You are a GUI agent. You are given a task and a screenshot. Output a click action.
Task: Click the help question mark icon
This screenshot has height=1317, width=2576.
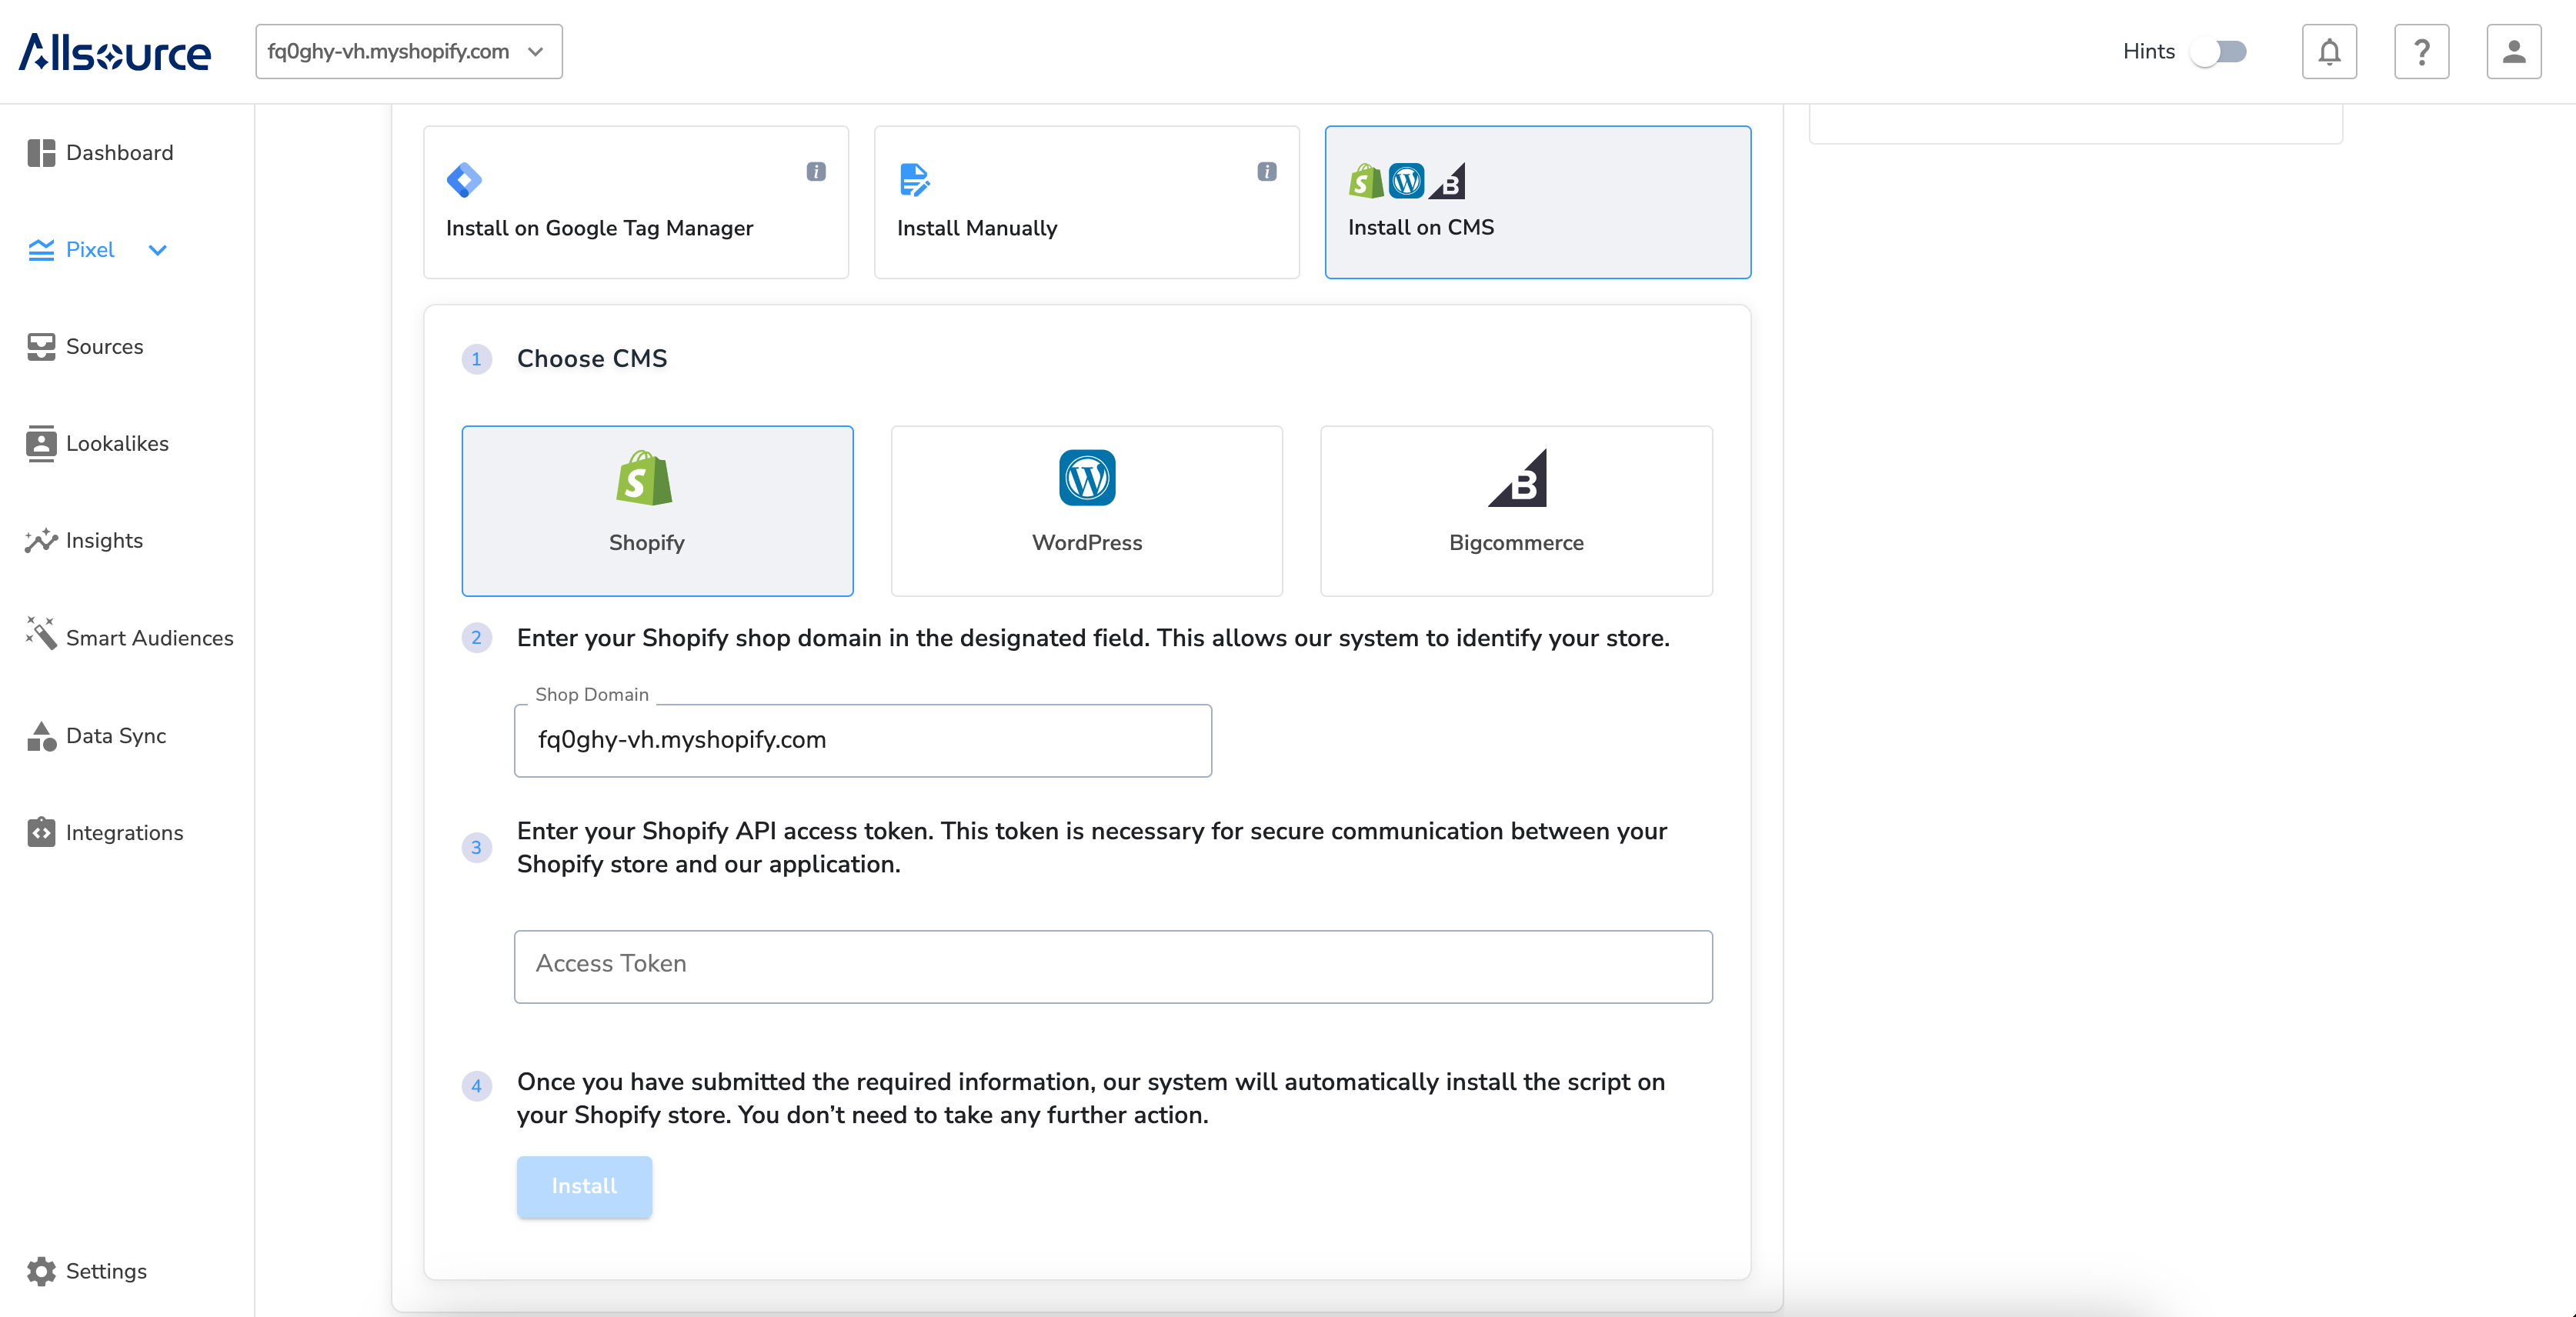coord(2421,52)
